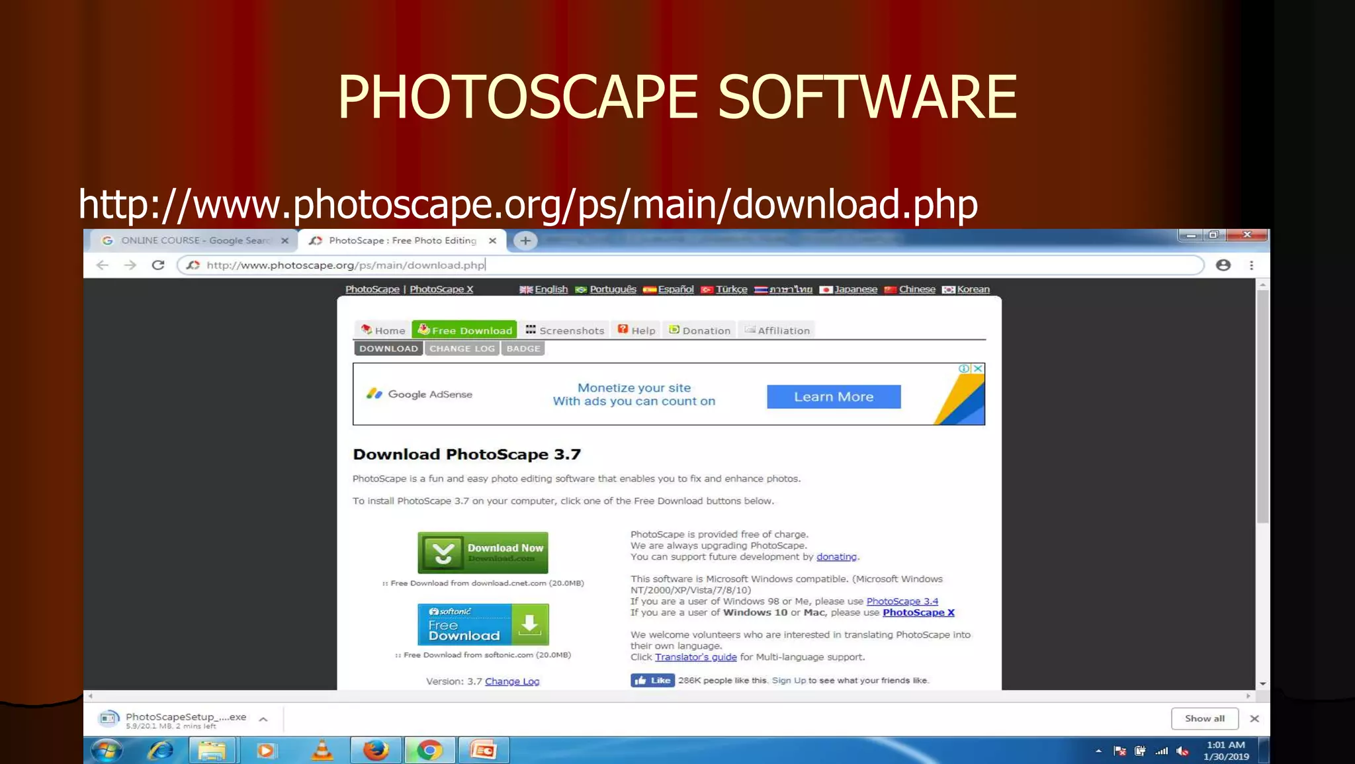Select the CHANGE LOG sub-tab

(x=462, y=349)
